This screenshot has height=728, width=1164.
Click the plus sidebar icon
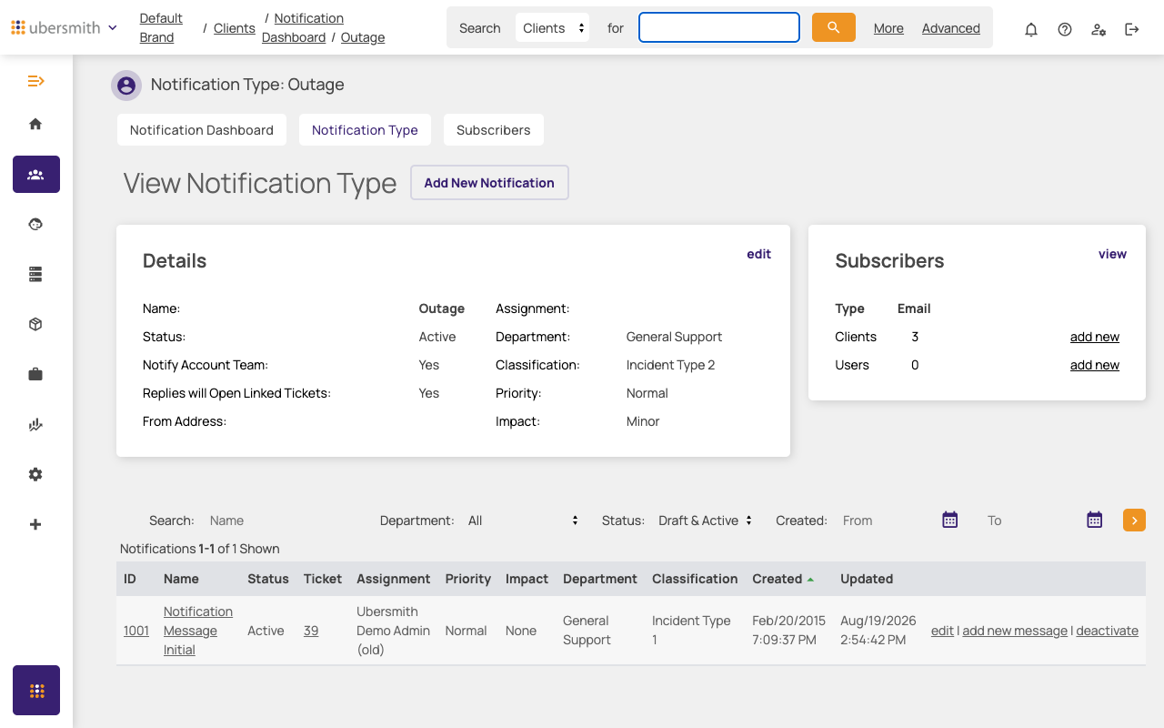coord(35,524)
